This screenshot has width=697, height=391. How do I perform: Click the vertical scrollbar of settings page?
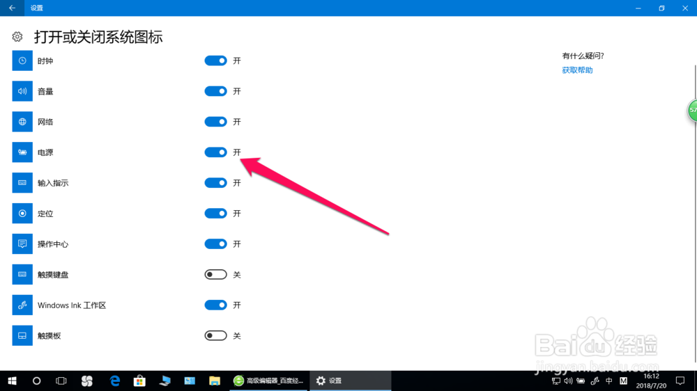point(695,213)
